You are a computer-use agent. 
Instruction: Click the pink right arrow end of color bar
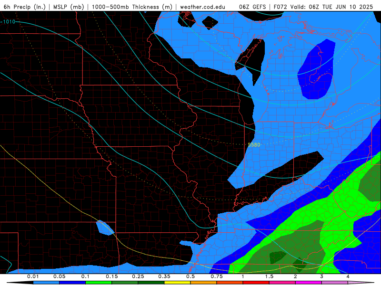tap(361, 283)
